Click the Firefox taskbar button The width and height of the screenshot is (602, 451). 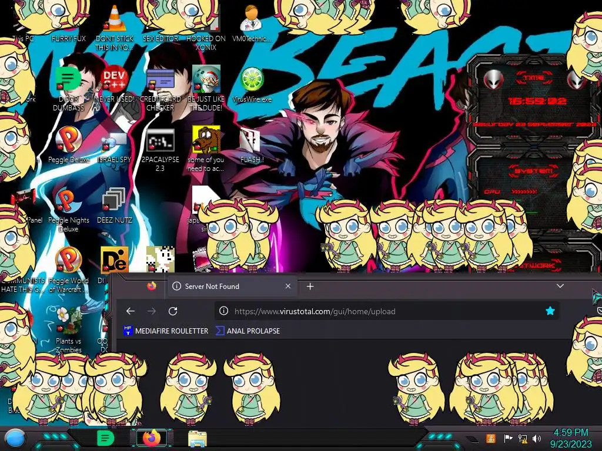coord(152,437)
